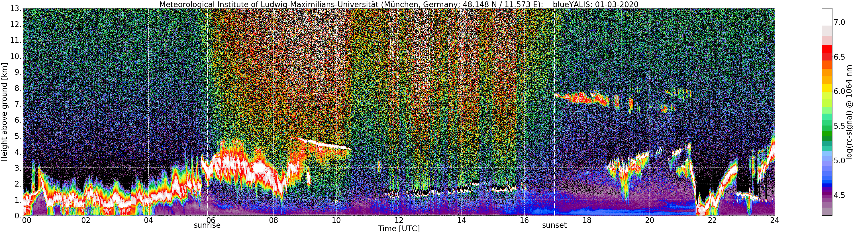Viewport: 855px width, 234px height.
Task: Click the y-axis tick label '10.'
Action: [x=16, y=56]
